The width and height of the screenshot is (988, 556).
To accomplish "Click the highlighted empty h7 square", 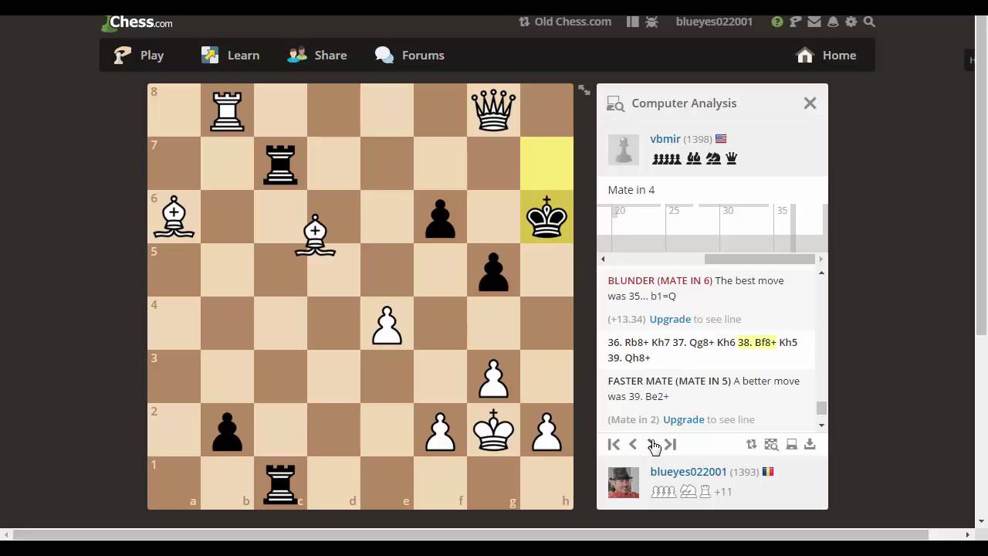I will click(x=546, y=163).
